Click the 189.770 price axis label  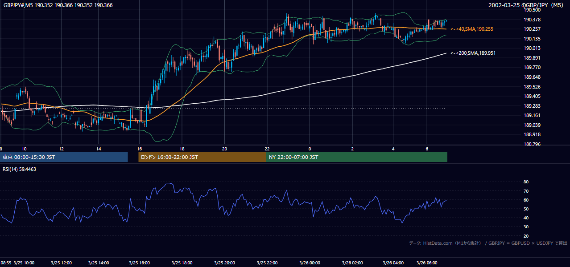[x=532, y=67]
